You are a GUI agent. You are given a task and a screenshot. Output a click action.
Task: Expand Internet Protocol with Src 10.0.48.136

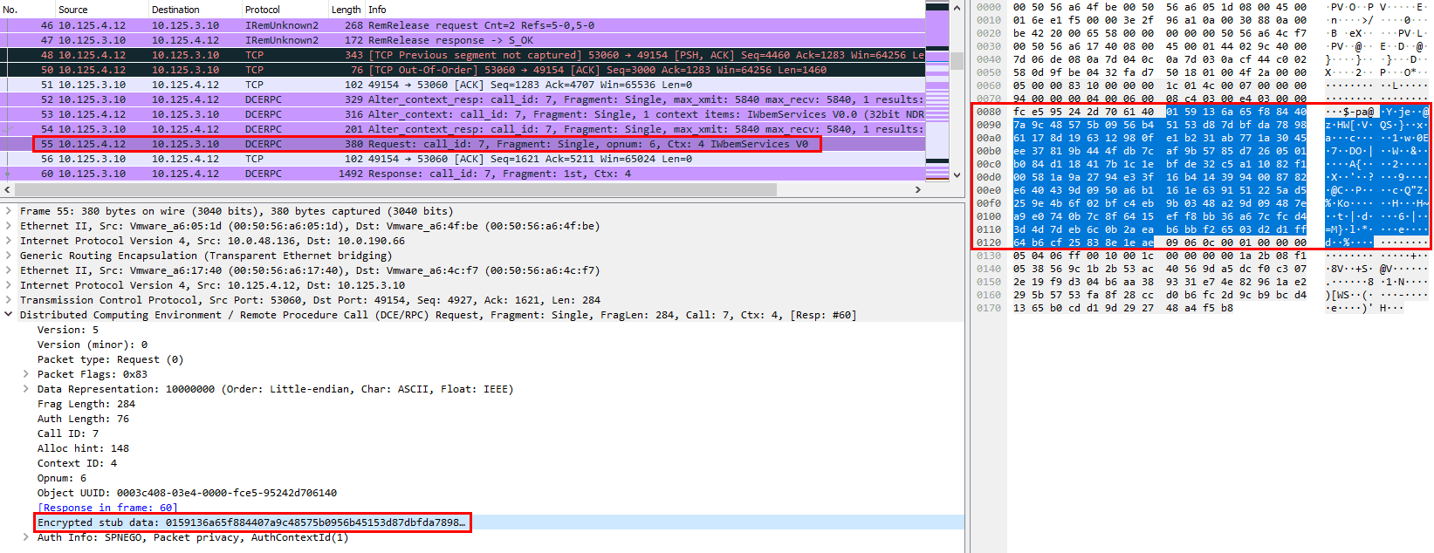(x=9, y=241)
